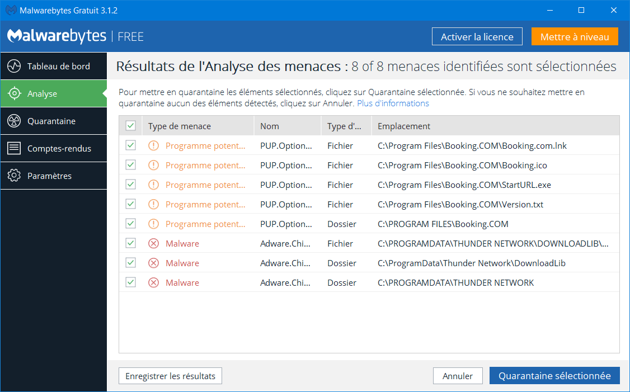Open the Paramètres section
The height and width of the screenshot is (392, 630).
[x=54, y=176]
